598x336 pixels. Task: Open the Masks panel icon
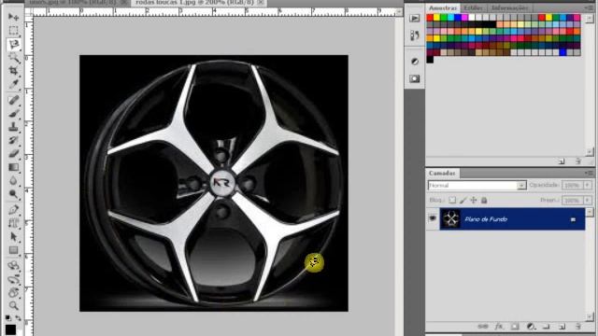415,78
